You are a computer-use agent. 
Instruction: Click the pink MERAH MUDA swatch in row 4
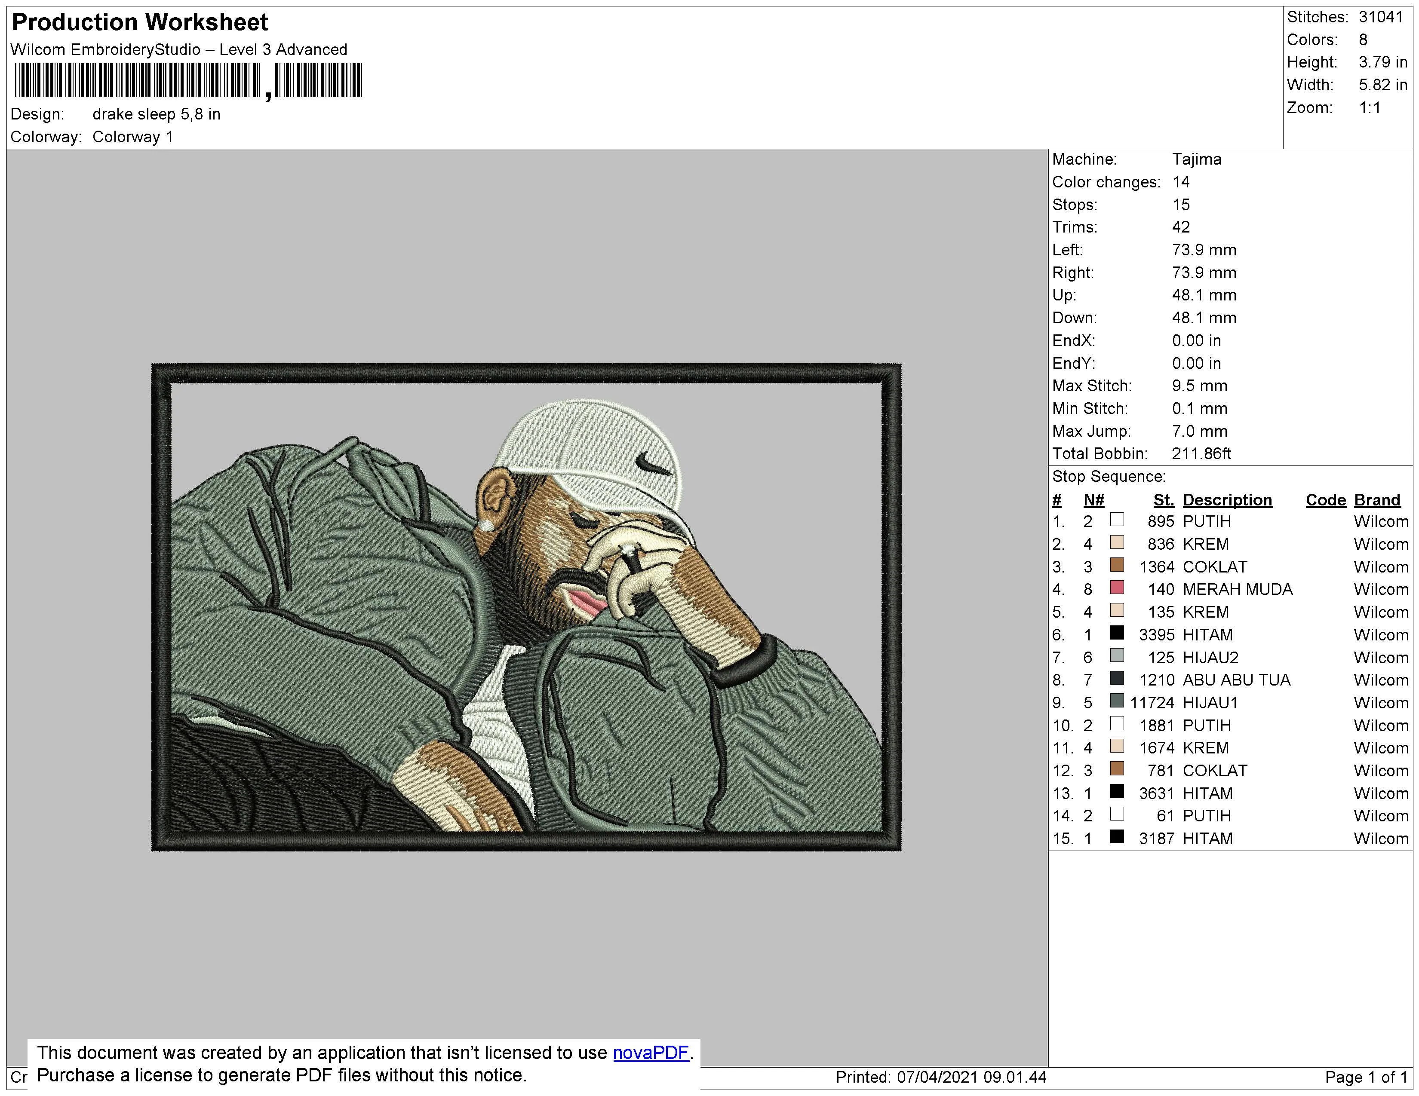[x=1117, y=588]
